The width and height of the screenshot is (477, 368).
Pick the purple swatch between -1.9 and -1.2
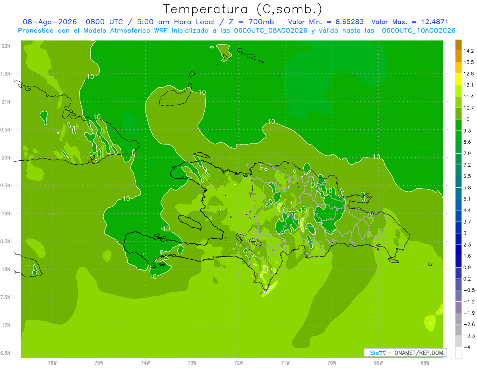pyautogui.click(x=458, y=307)
